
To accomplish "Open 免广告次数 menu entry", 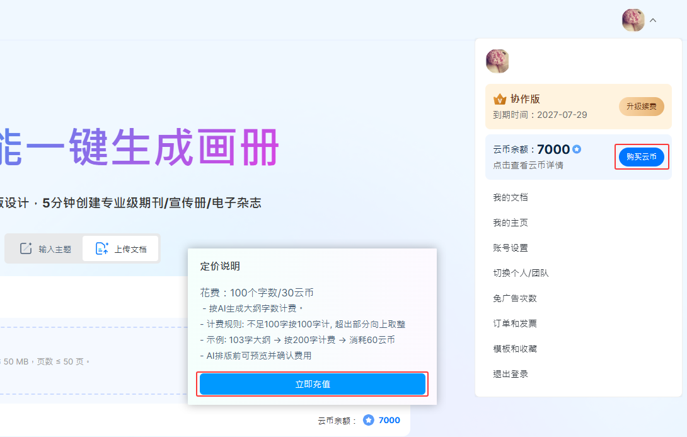I will (515, 298).
